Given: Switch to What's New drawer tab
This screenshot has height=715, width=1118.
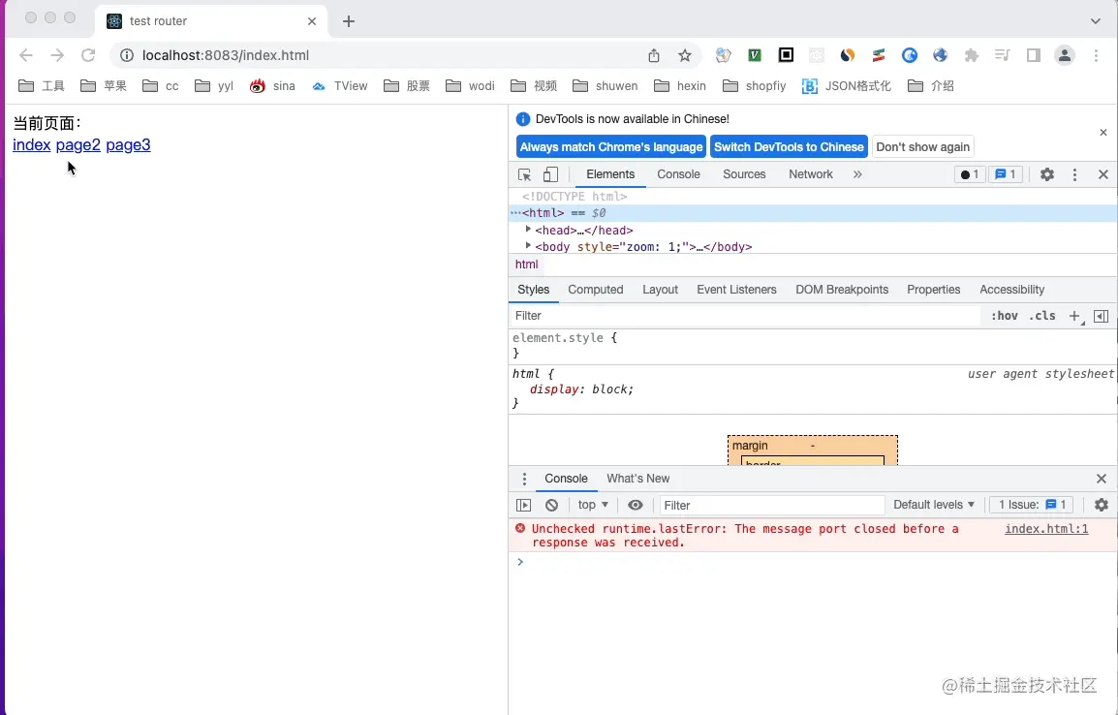Looking at the screenshot, I should tap(637, 479).
